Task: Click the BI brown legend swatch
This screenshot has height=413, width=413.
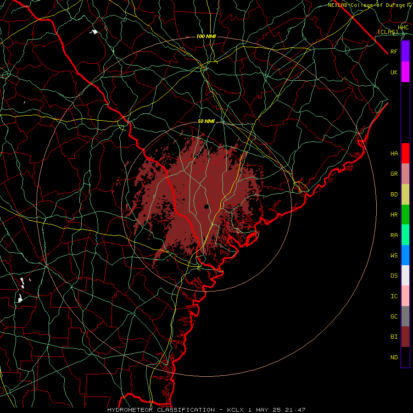Action: pos(405,337)
